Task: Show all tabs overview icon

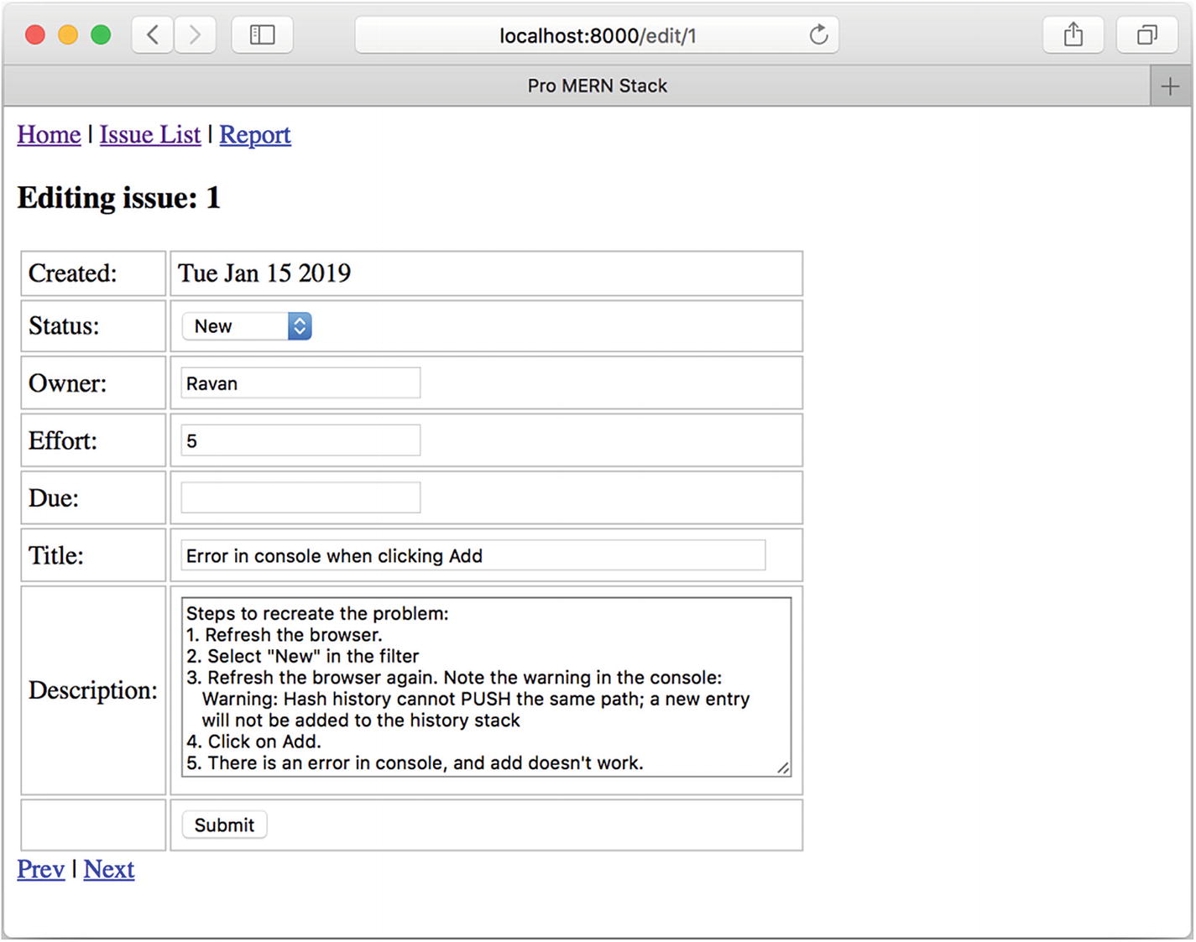Action: point(1146,35)
